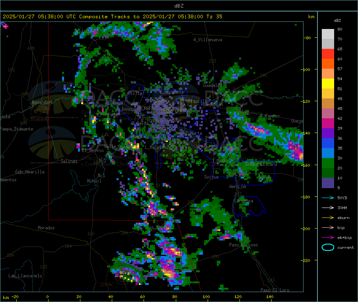Click the dBZ legend heading
358x302 pixels.
(337, 21)
